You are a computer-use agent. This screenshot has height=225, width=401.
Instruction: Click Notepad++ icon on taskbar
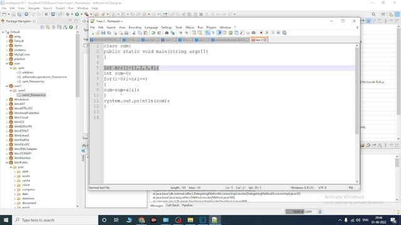214,220
